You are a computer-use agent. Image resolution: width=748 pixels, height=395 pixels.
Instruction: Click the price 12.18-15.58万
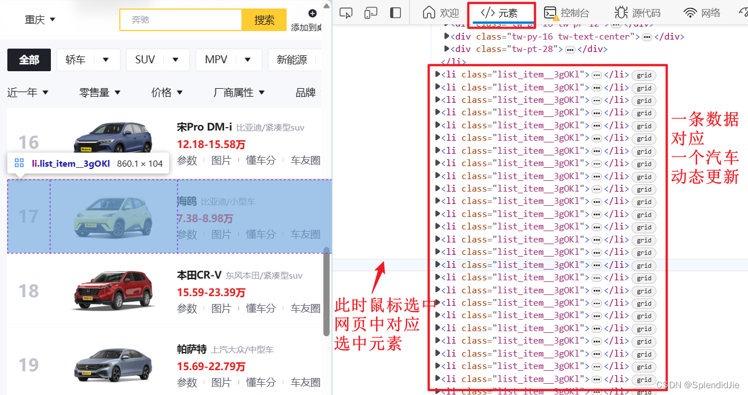(x=211, y=144)
